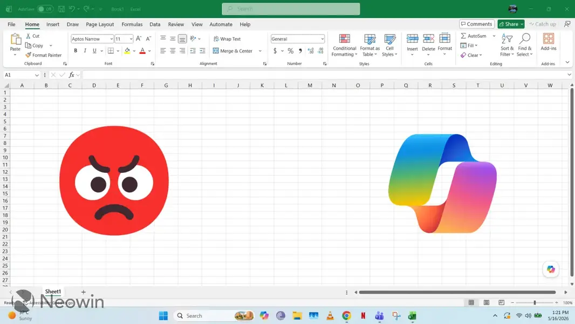Click the Copy button
The height and width of the screenshot is (324, 575).
coord(35,45)
